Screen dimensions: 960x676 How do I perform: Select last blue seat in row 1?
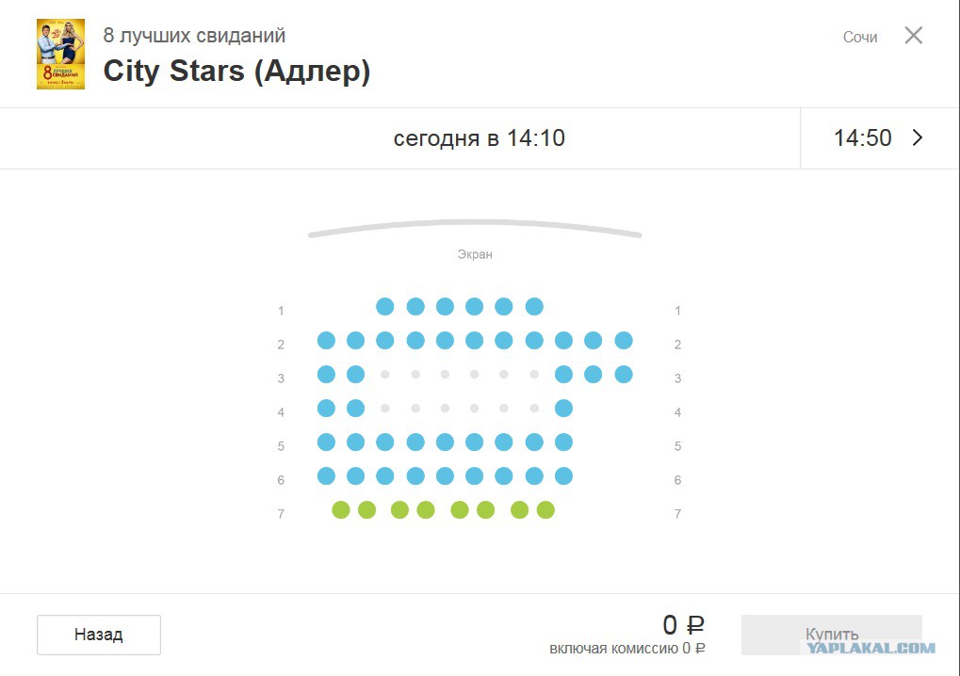534,307
